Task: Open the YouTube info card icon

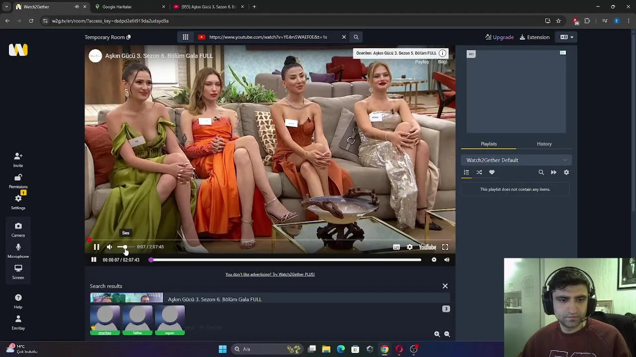Action: point(442,53)
